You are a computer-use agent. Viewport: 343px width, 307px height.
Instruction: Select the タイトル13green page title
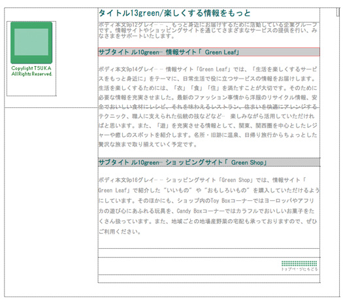point(174,13)
